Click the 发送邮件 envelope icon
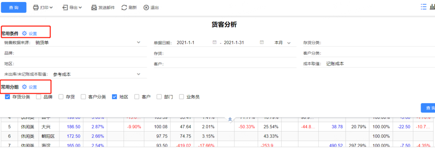Screen dimensions: 435x148 (x=94, y=8)
